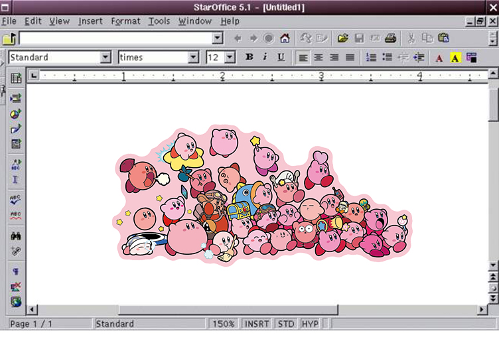Screen dimensions: 499x345
Task: Toggle nonprinting characters paragraph mark icon
Action: pos(16,271)
